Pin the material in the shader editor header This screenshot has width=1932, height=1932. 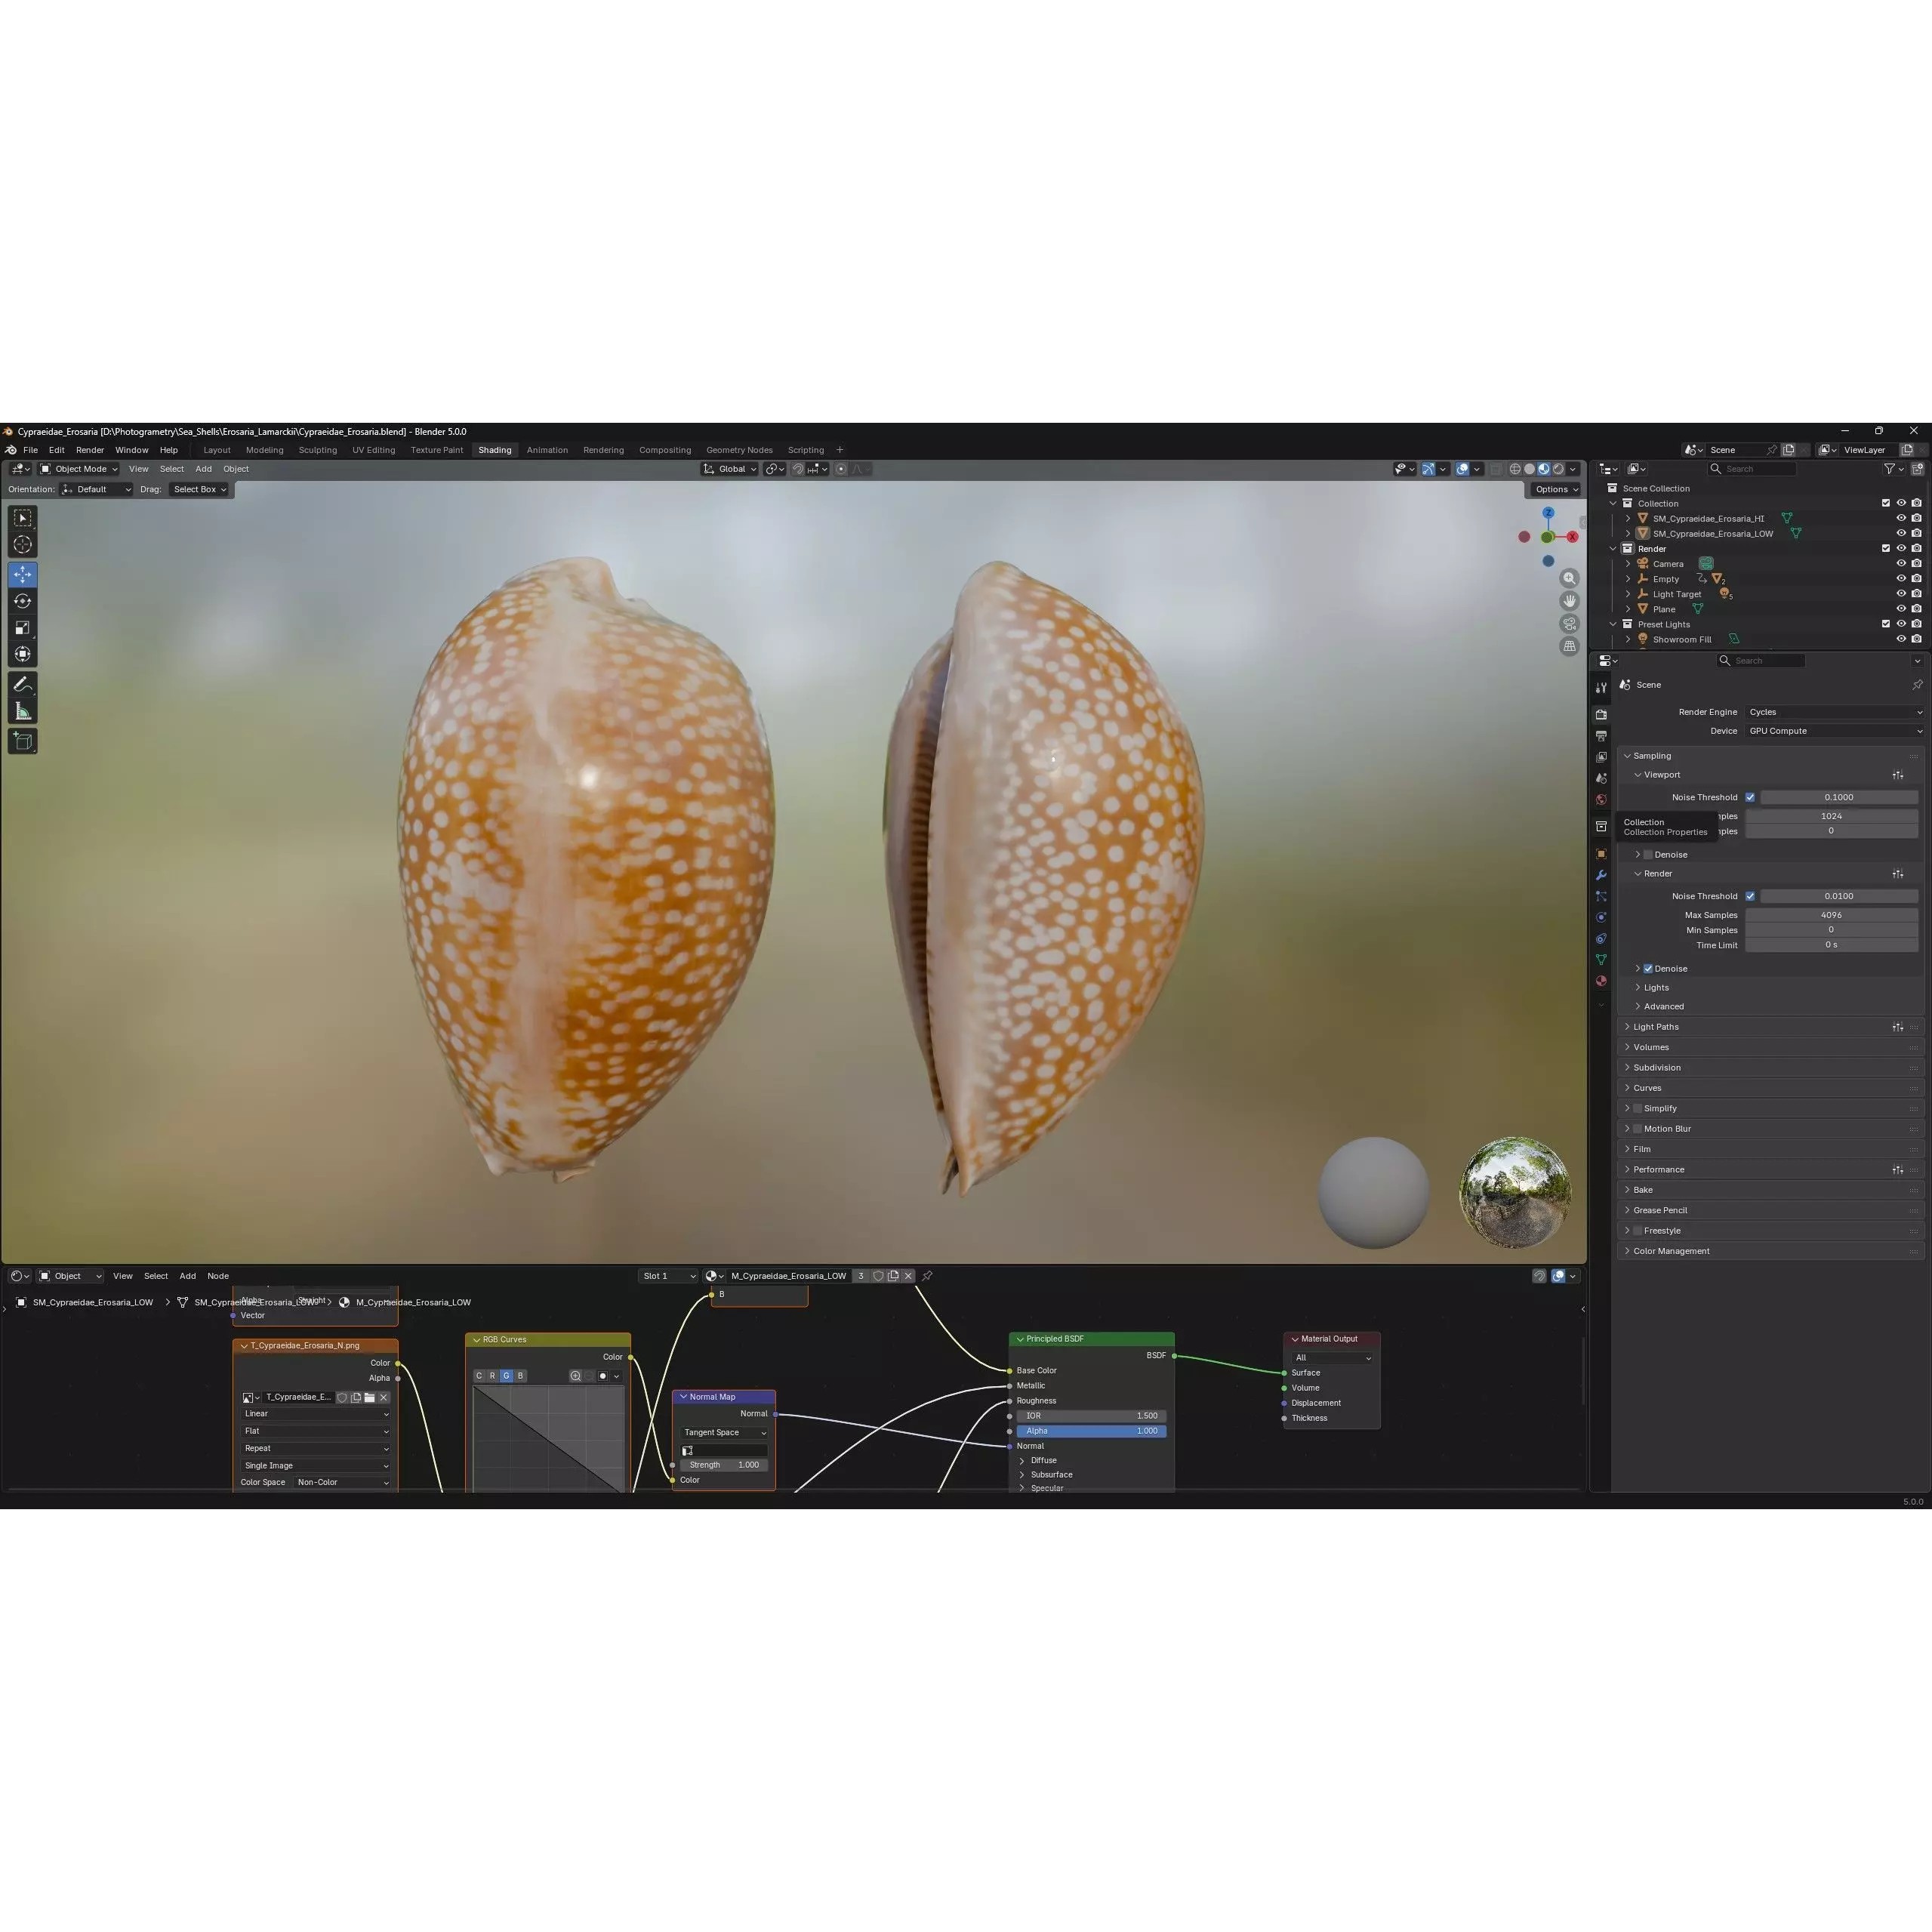coord(927,1275)
